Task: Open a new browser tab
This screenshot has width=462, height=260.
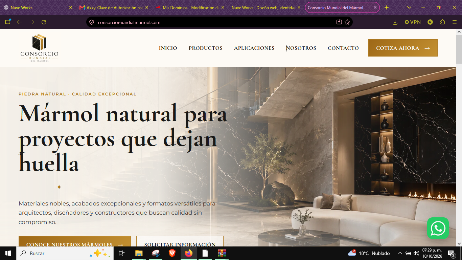Action: coord(387,7)
